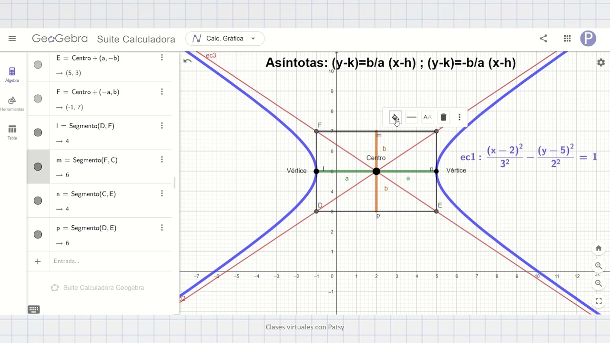This screenshot has height=343, width=610.
Task: Open the Herramientas tools tab
Action: [x=12, y=103]
